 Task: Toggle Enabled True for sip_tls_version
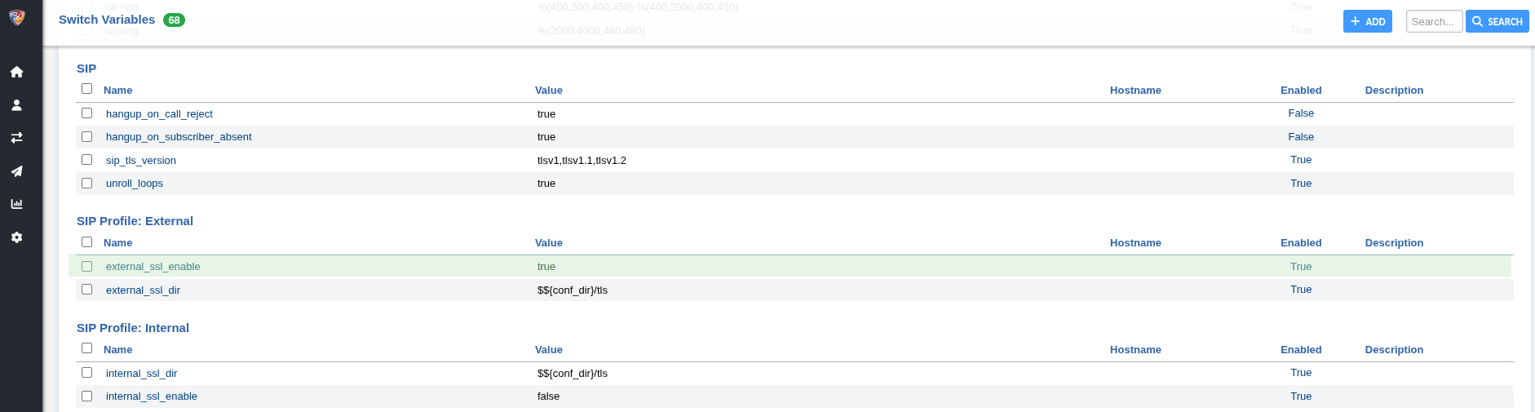(1300, 160)
